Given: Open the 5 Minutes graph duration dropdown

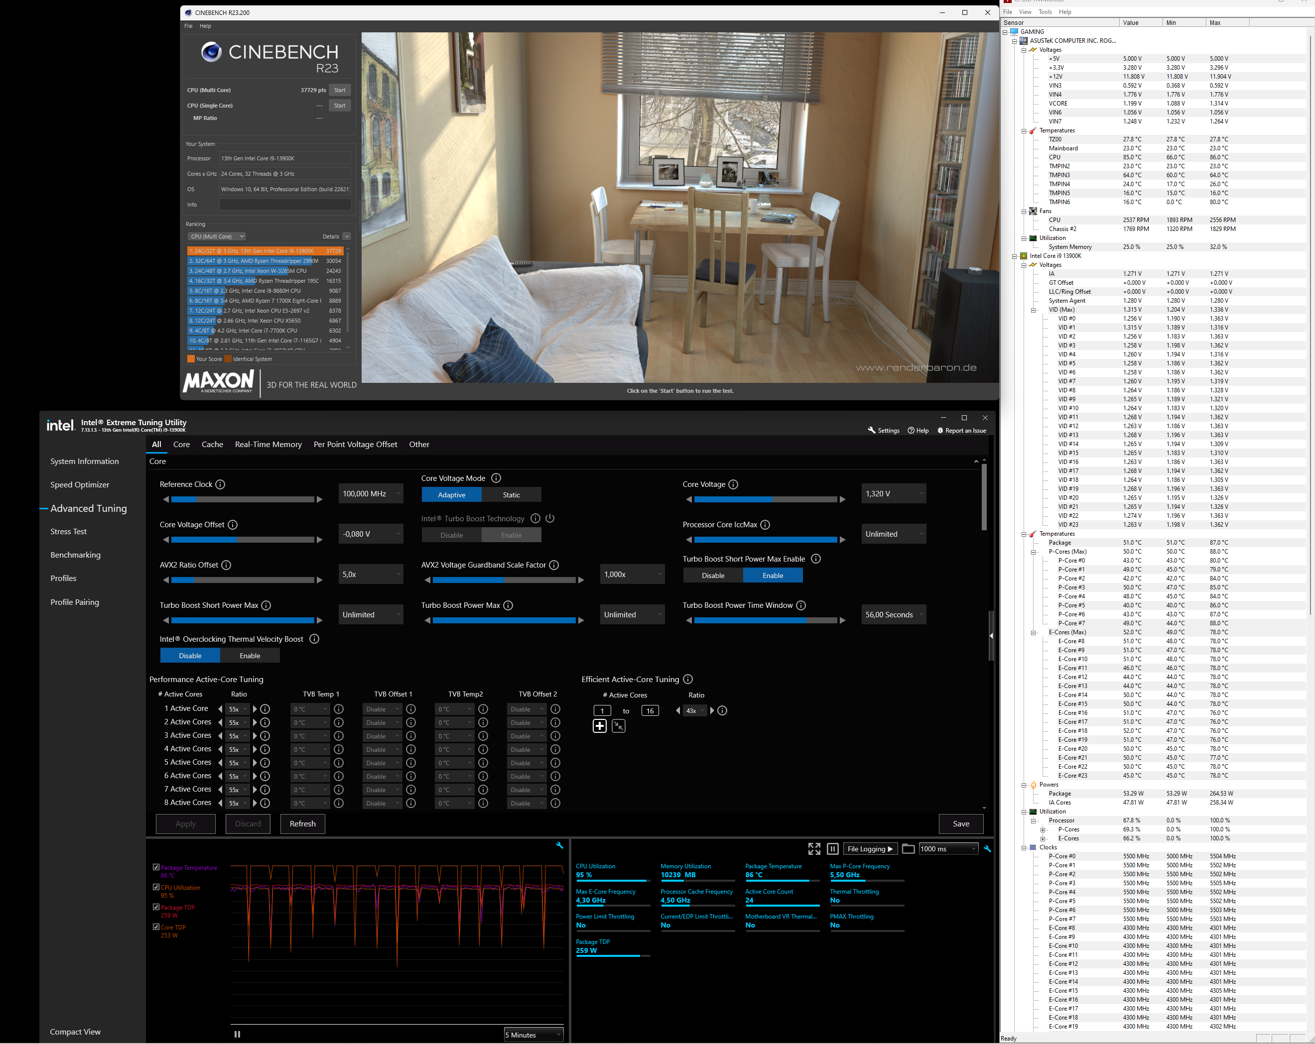Looking at the screenshot, I should [533, 1034].
